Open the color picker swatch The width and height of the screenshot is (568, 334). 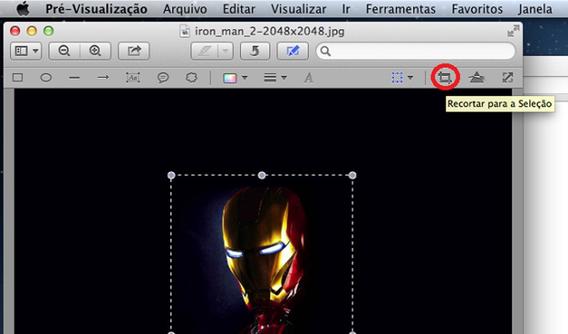pyautogui.click(x=230, y=78)
